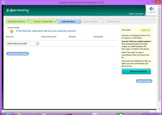Image resolution: width=162 pixels, height=115 pixels.
Task: Click the Add another device button
Action: pyautogui.click(x=17, y=54)
